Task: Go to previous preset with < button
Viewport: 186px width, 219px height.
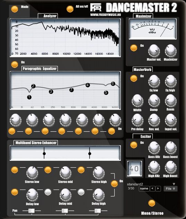Action: [x=152, y=189]
